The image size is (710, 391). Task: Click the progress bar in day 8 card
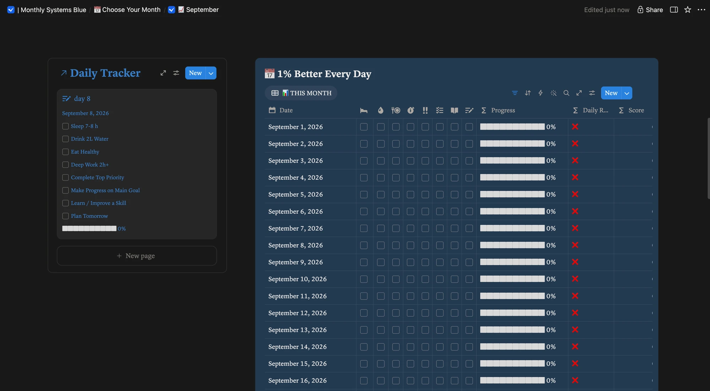pos(89,229)
